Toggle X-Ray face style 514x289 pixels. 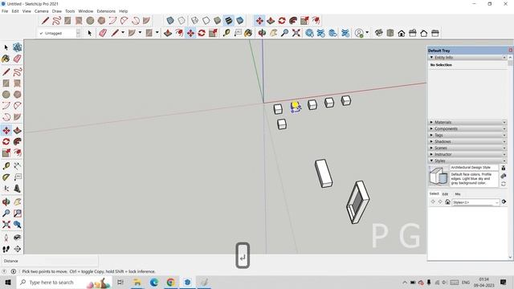[169, 21]
